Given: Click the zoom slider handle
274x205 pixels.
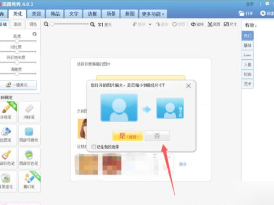Looking at the screenshot, I should [52, 24].
